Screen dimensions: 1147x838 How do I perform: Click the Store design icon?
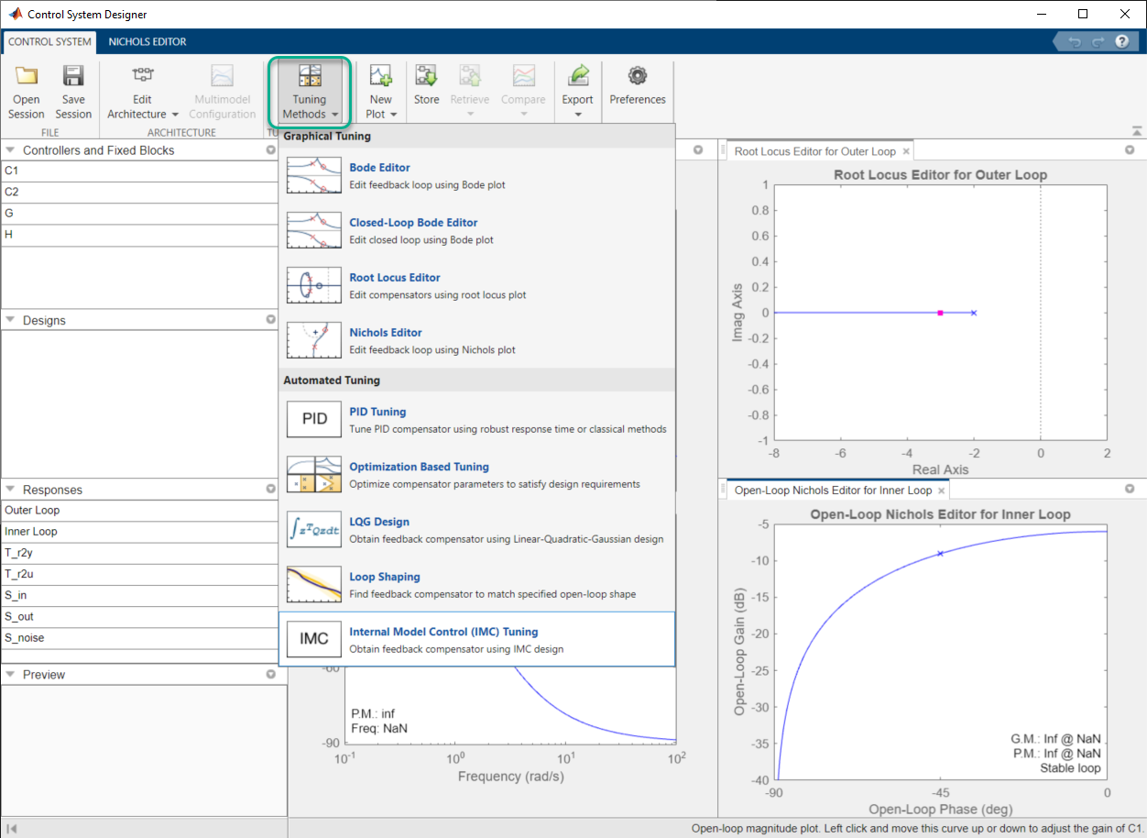[426, 77]
